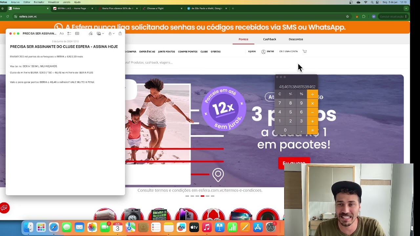
Task: Select the Descontos tab on Esfera
Action: [x=296, y=39]
